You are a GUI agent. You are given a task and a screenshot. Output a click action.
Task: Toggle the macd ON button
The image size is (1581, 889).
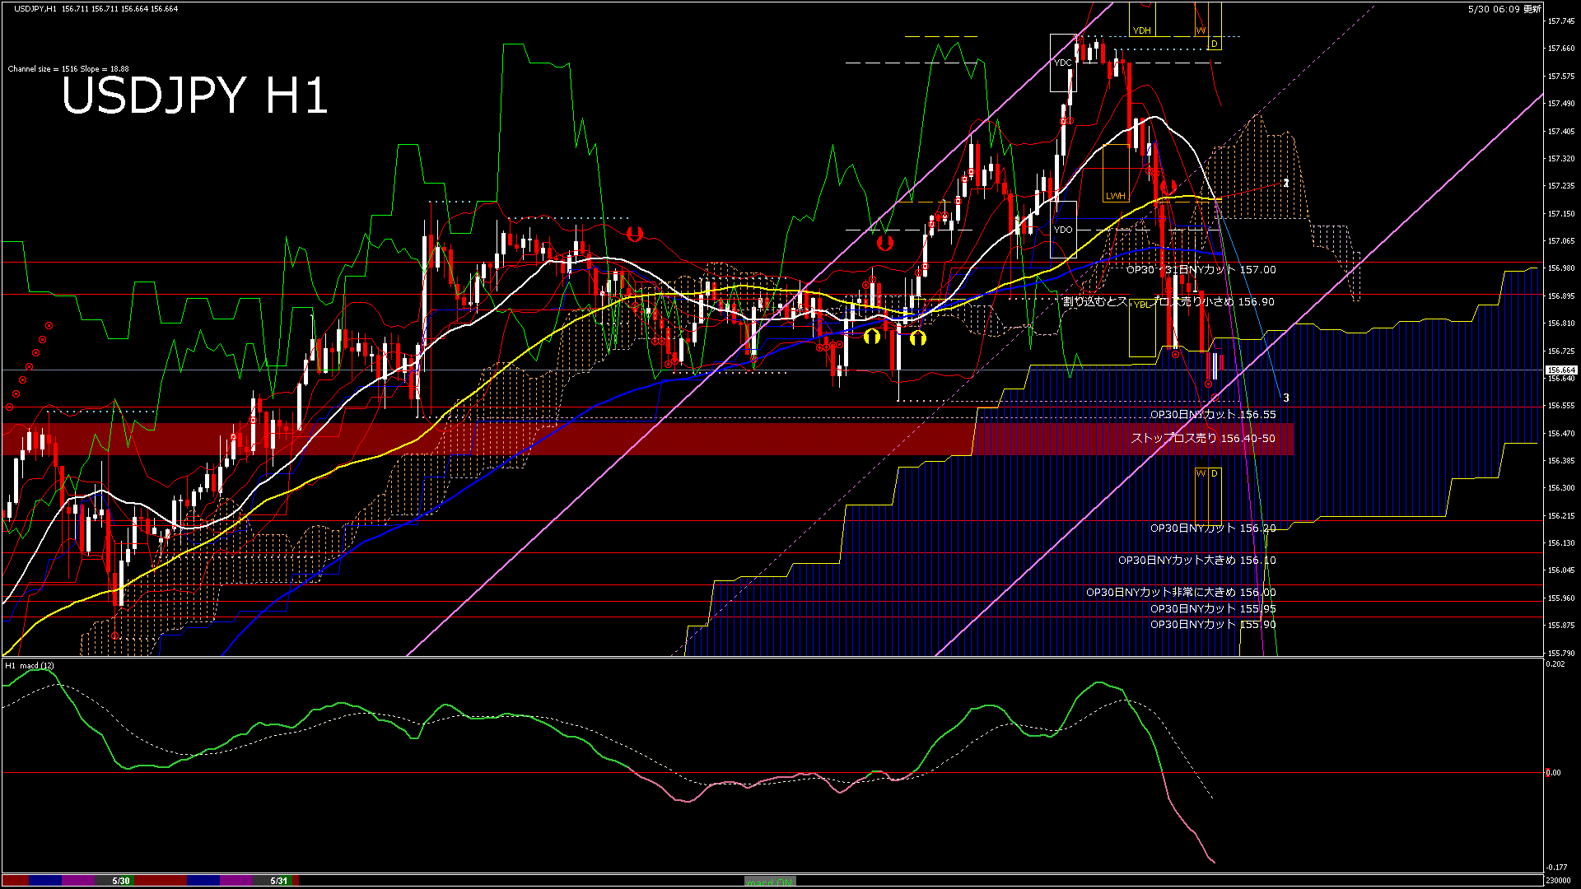click(770, 881)
